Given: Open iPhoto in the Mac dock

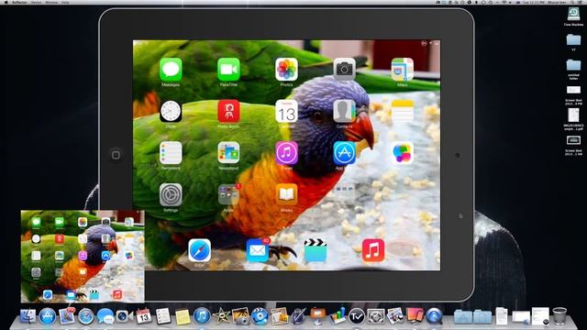Looking at the screenshot, I should [x=240, y=316].
